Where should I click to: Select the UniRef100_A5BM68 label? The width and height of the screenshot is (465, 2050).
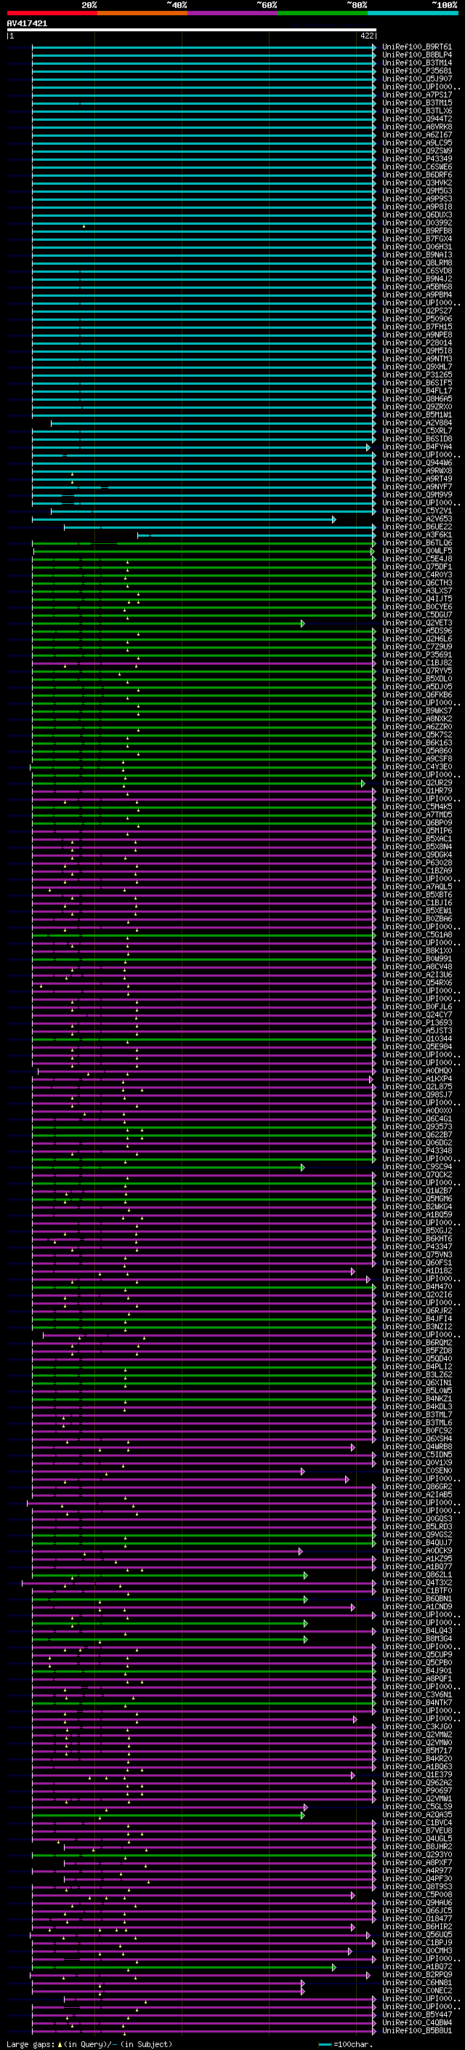click(x=417, y=287)
